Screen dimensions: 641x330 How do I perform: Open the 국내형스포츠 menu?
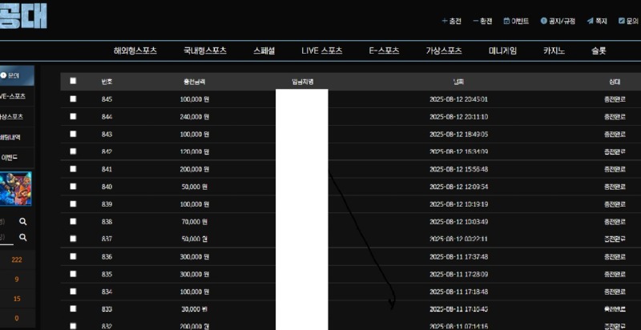[205, 51]
